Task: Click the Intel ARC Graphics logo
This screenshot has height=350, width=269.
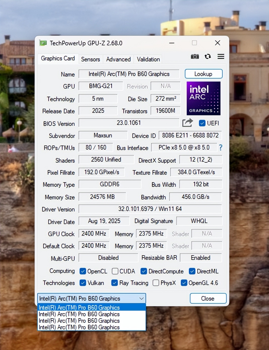Action: tap(204, 98)
